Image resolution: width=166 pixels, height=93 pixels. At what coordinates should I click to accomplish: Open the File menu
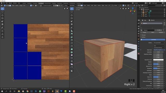click(x=4, y=3)
